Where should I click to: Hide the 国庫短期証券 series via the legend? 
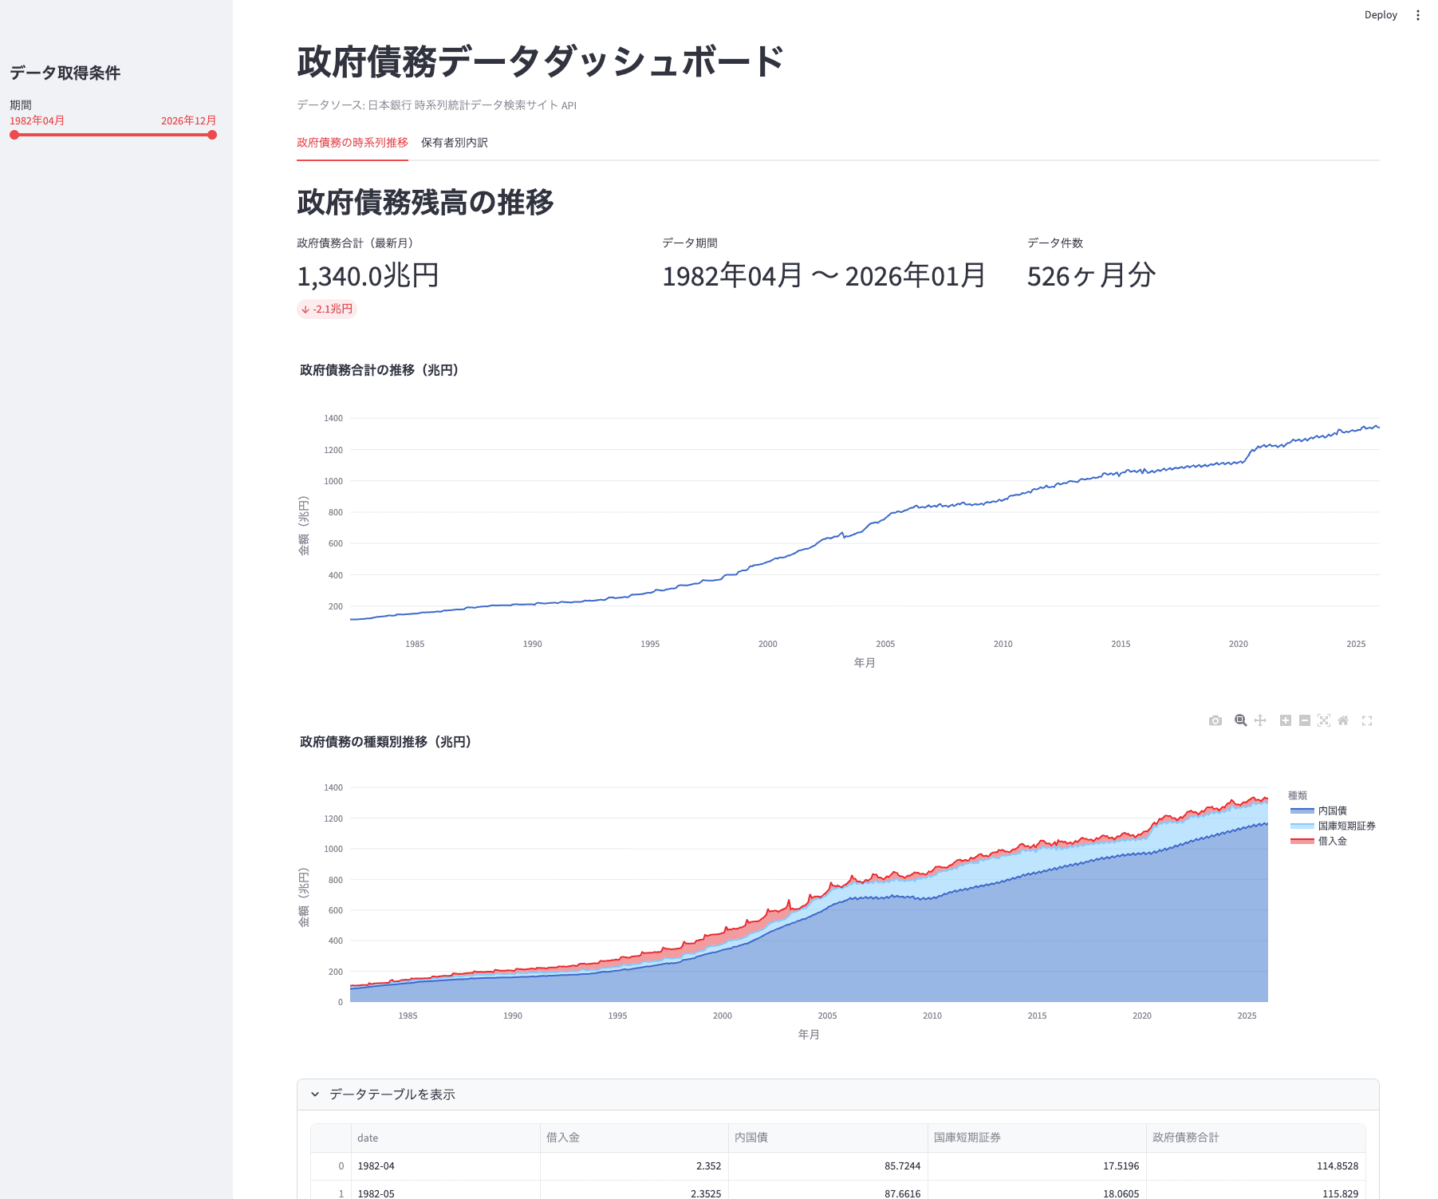pyautogui.click(x=1346, y=826)
